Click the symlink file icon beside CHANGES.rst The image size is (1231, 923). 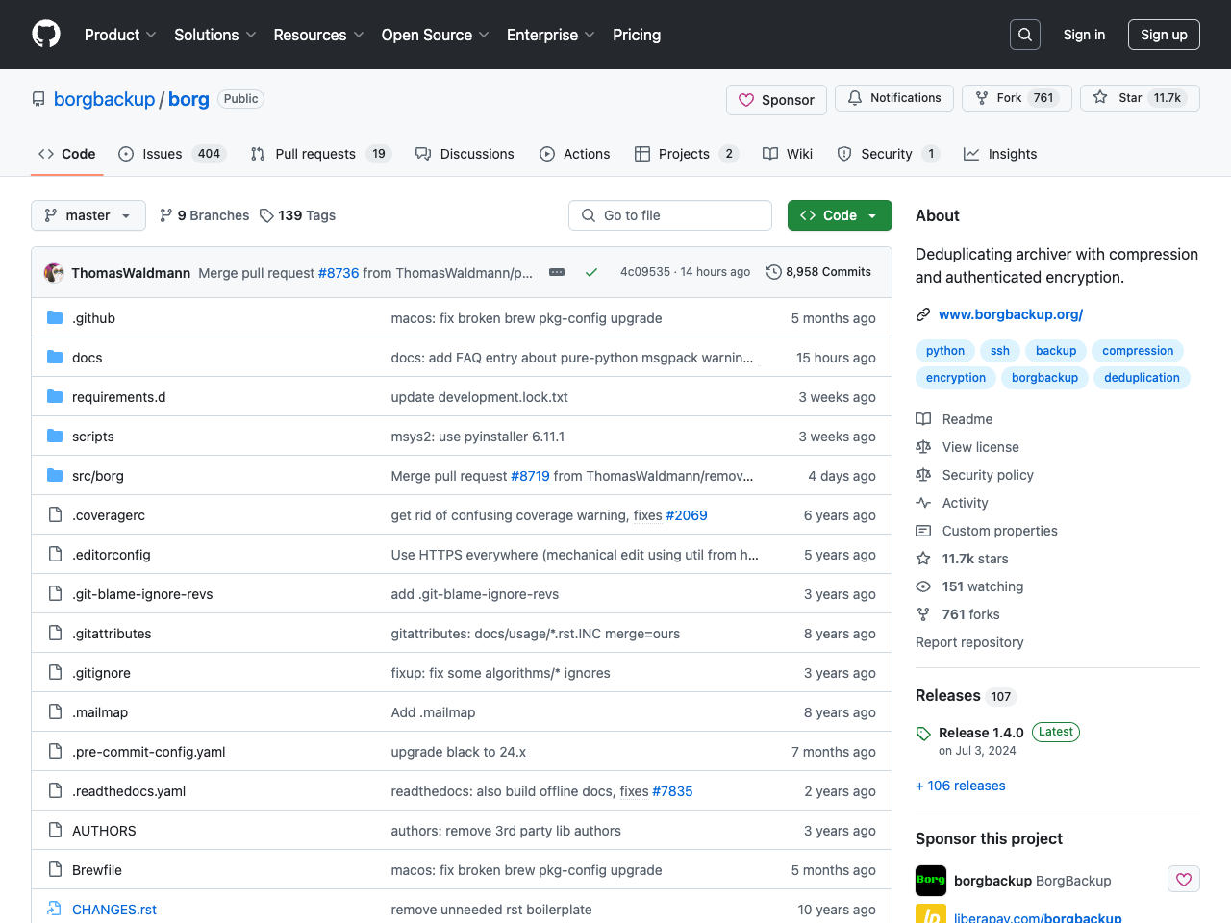55,910
